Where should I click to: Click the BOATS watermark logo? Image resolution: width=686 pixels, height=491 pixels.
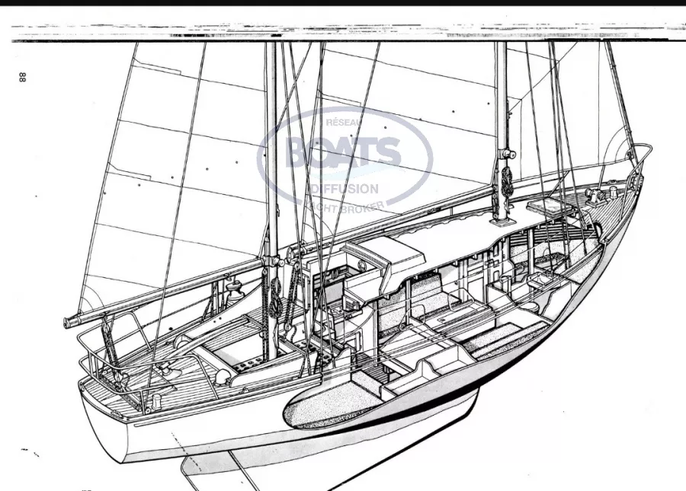tap(343, 152)
